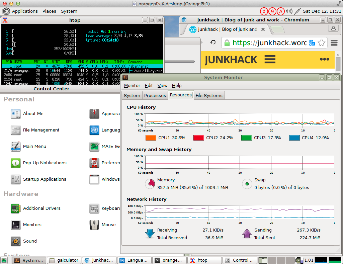Expand the three-dots menu on the blog header
Viewport: 343px width, 264px height.
(324, 60)
